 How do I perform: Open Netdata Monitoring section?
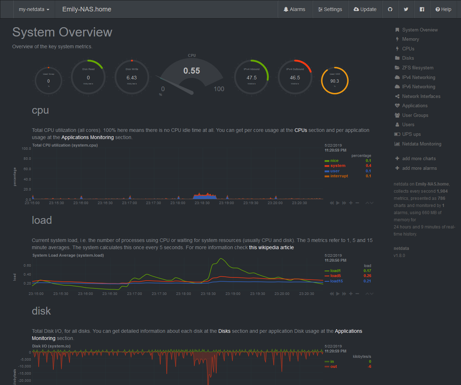pyautogui.click(x=421, y=144)
